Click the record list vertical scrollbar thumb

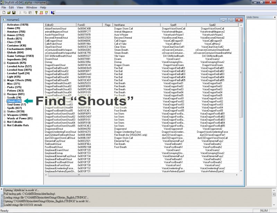[241, 72]
